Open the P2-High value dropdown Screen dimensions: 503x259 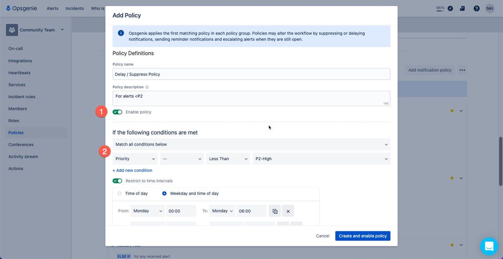322,159
